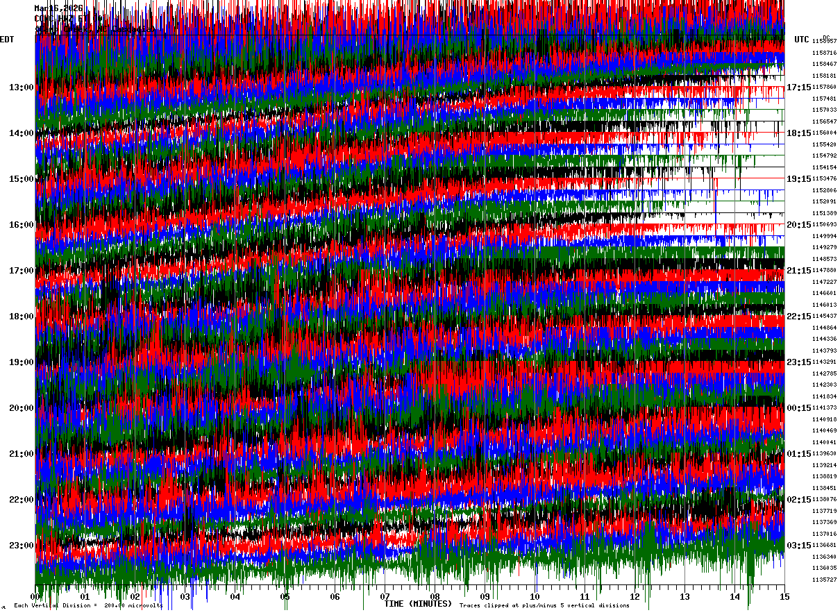The height and width of the screenshot is (615, 840).
Task: Click the 17:15 UTC time label
Action: (799, 87)
